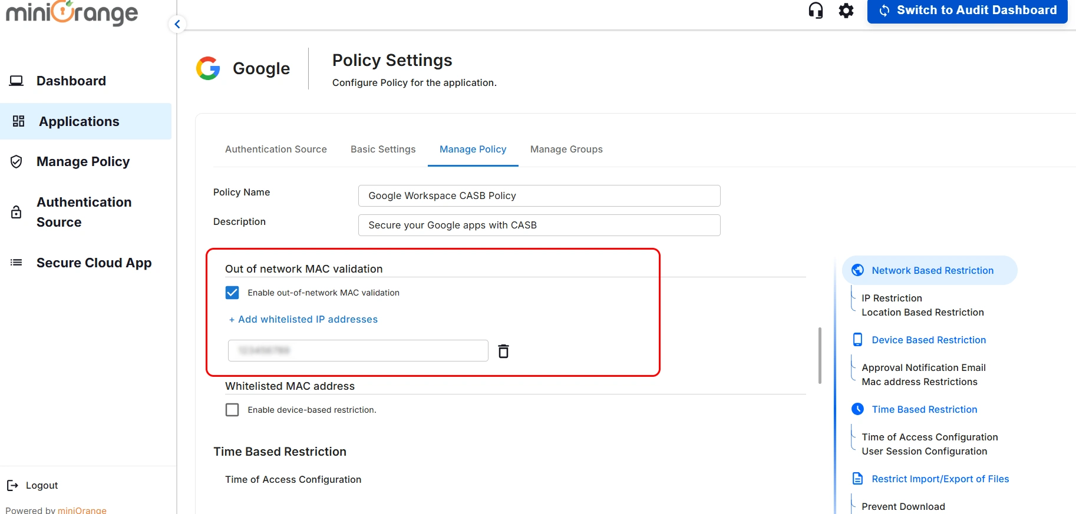Click Add whitelisted IP addresses link
This screenshot has height=514, width=1076.
click(303, 319)
